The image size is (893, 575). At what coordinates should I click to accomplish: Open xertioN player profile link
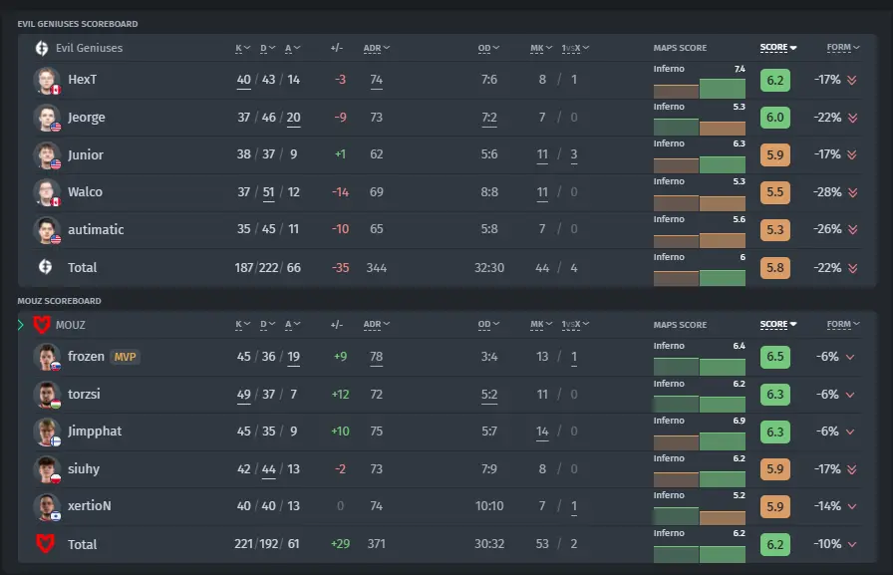click(90, 506)
